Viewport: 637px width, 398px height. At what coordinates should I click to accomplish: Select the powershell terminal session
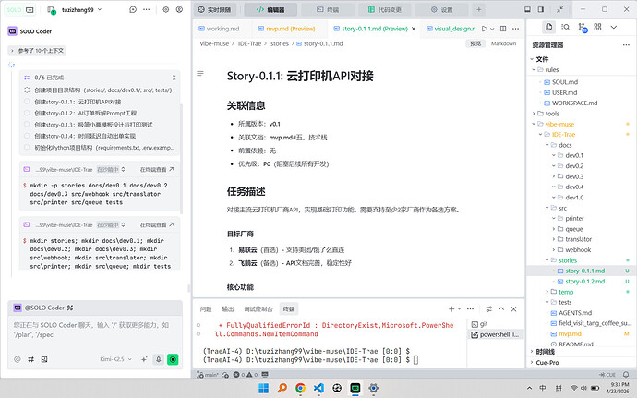point(495,334)
